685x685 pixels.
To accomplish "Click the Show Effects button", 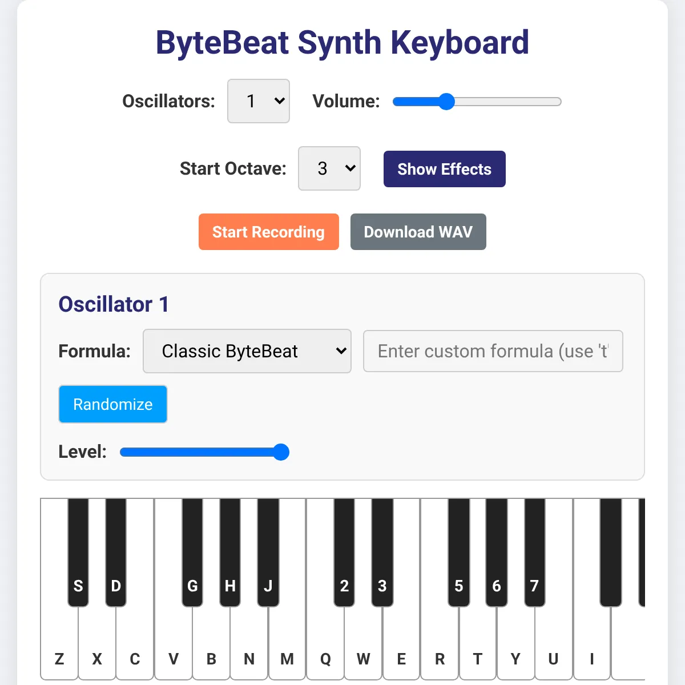I will (x=444, y=168).
